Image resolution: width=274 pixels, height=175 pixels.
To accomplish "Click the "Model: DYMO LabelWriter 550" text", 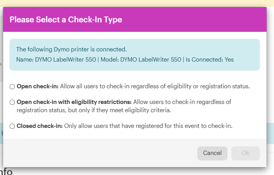I will pyautogui.click(x=151, y=60).
